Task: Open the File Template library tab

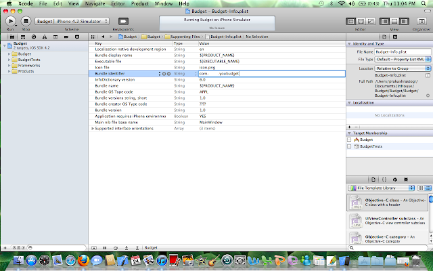Action: [x=373, y=180]
